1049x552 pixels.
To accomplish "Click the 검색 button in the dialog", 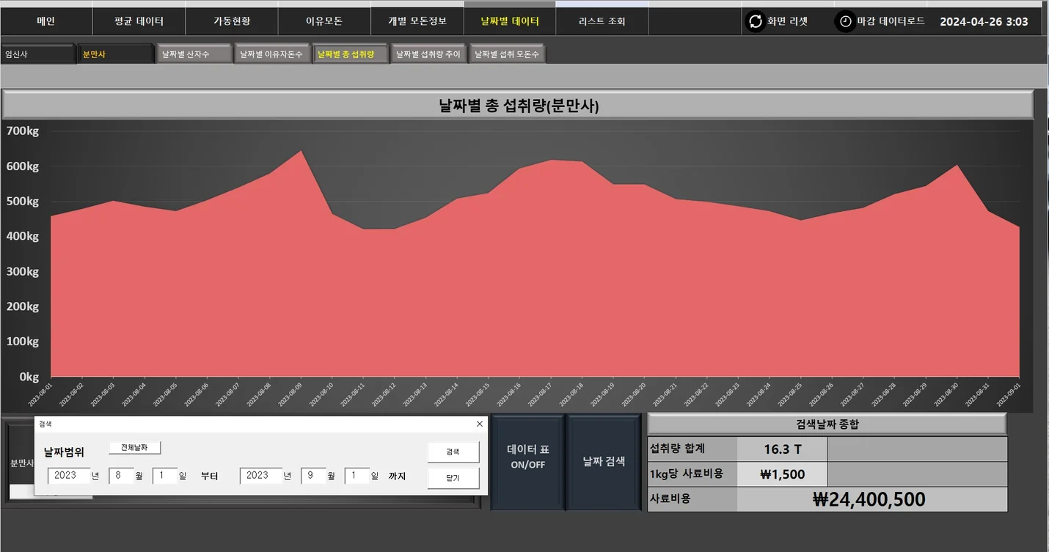I will [x=453, y=452].
